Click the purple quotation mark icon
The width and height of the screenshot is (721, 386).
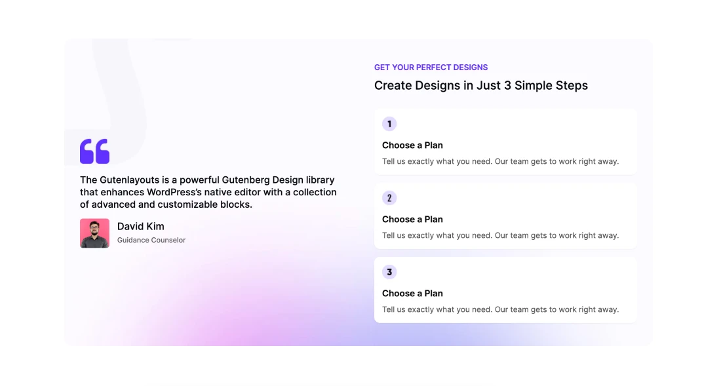point(94,151)
